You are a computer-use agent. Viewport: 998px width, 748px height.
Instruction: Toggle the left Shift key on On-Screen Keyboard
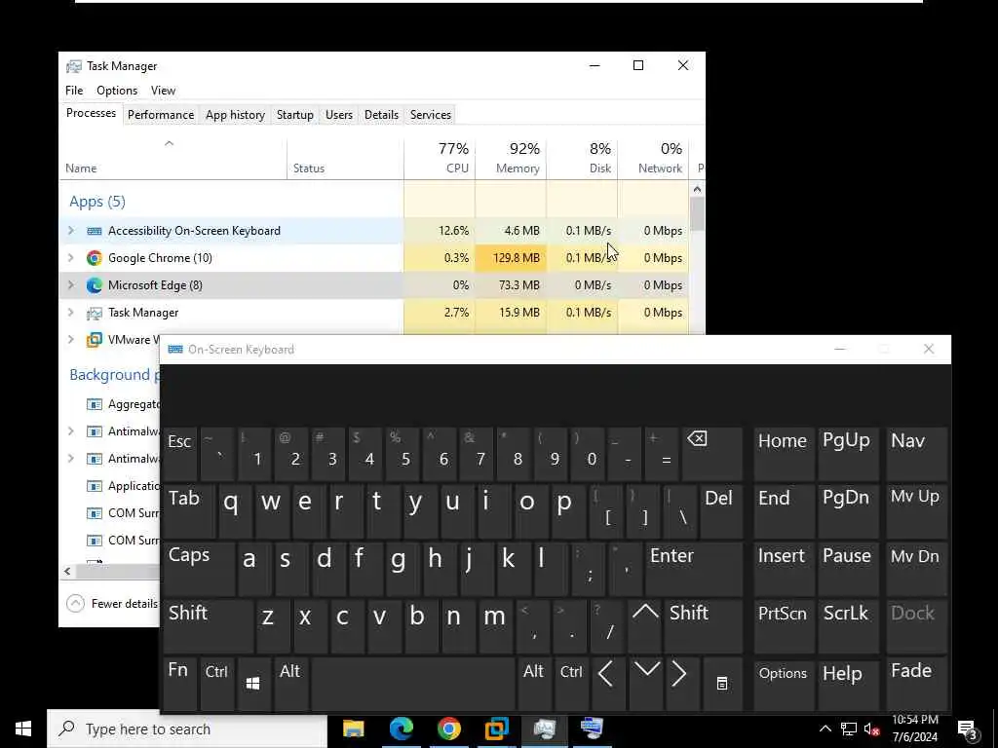pos(208,626)
